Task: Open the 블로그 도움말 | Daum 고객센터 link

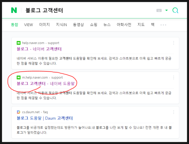Action: (45, 118)
